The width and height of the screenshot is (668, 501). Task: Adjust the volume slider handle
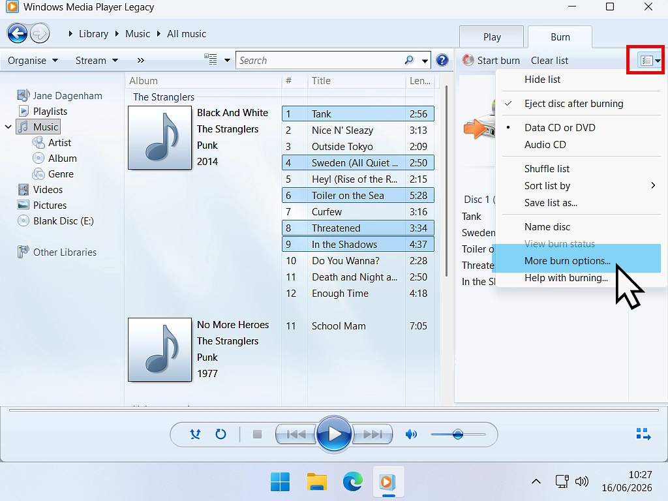point(457,434)
